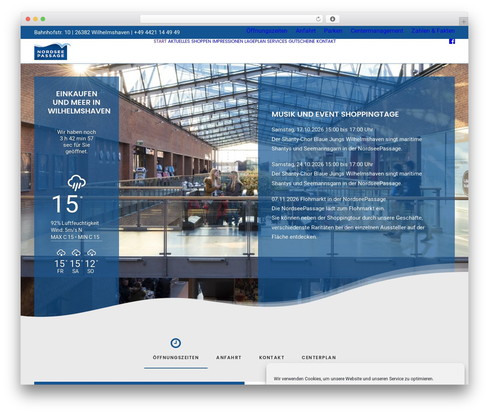Screen dimensions: 489x414
Task: Open Zahlen & Fakten page
Action: tap(433, 31)
